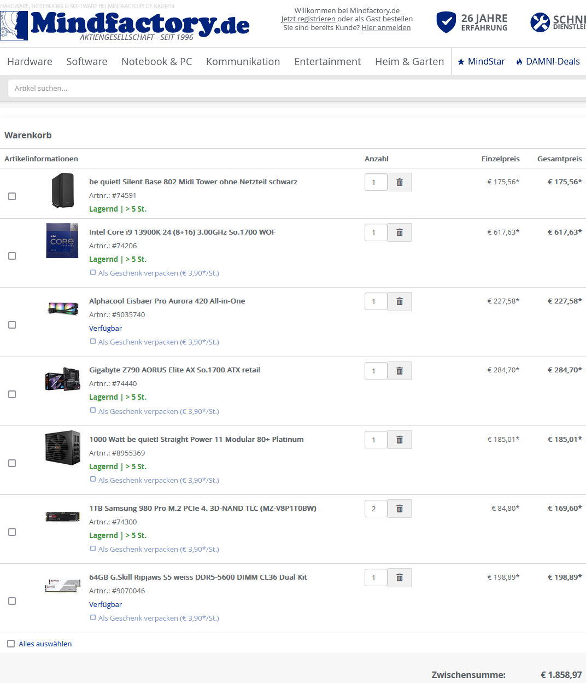
Task: Open DAMN!-Deals with flame icon
Action: click(548, 61)
